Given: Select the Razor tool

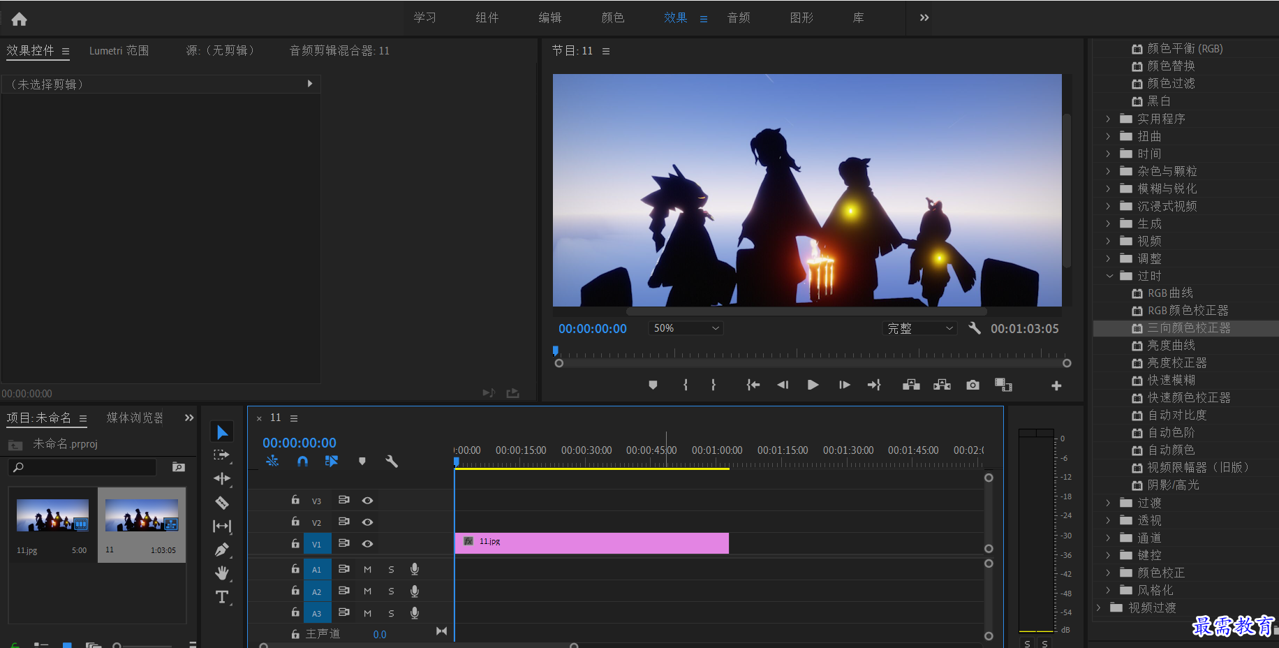Looking at the screenshot, I should tap(222, 502).
